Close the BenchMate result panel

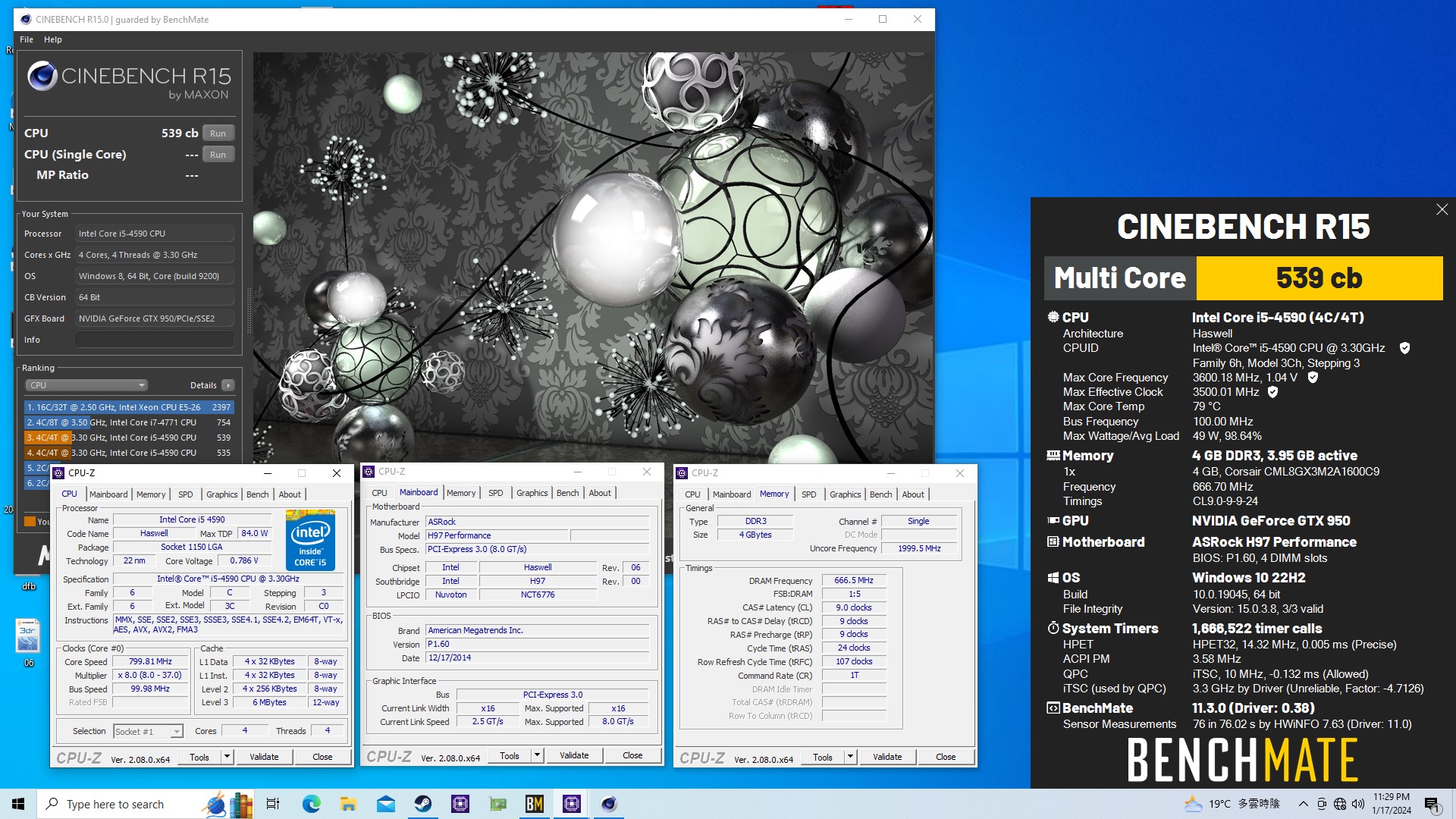pos(1442,209)
